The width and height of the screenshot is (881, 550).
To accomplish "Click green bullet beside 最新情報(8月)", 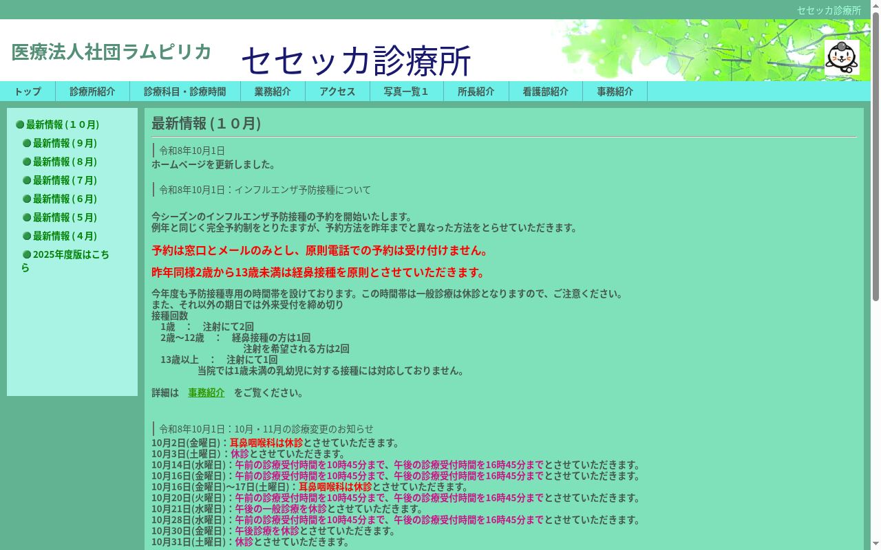I will tap(27, 162).
